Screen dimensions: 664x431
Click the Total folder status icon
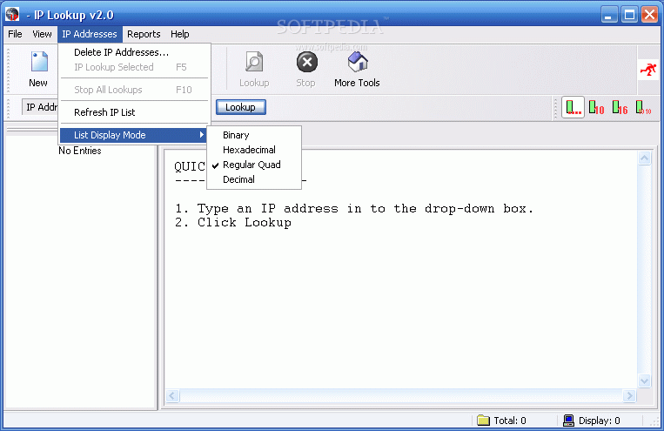(483, 420)
